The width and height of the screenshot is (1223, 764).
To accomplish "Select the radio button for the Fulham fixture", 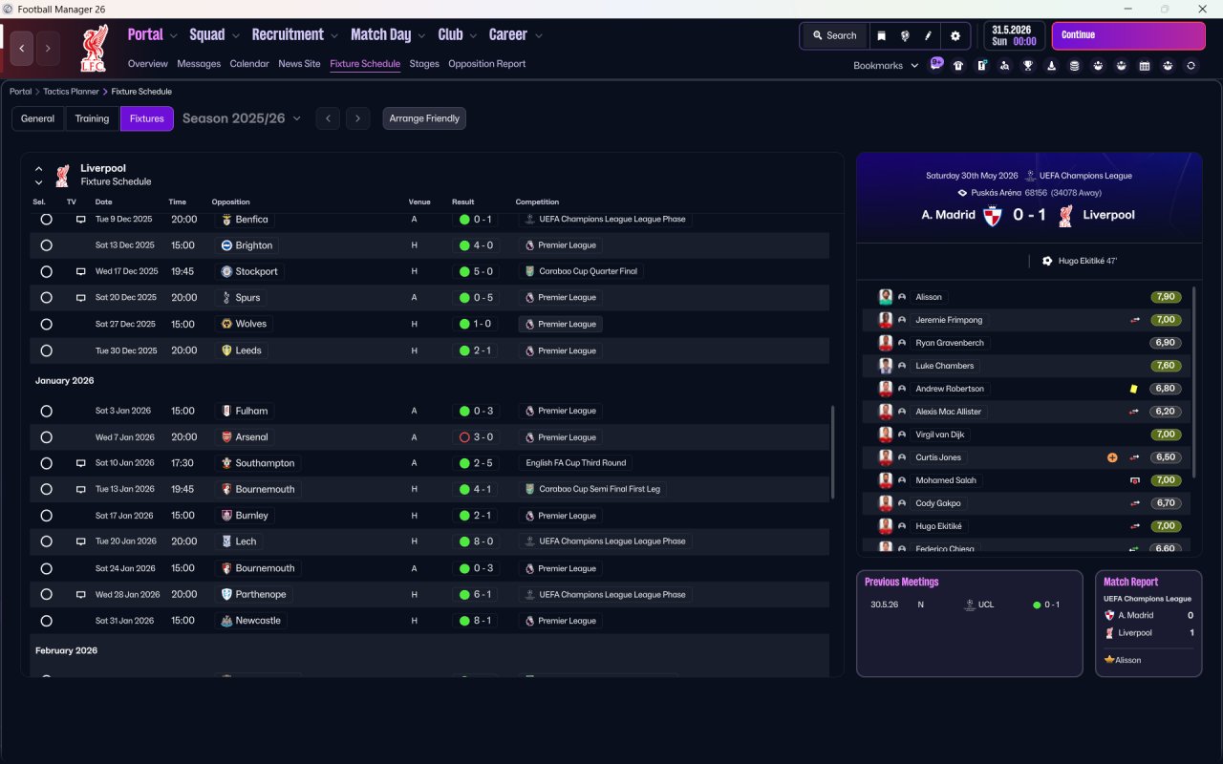I will [x=46, y=411].
